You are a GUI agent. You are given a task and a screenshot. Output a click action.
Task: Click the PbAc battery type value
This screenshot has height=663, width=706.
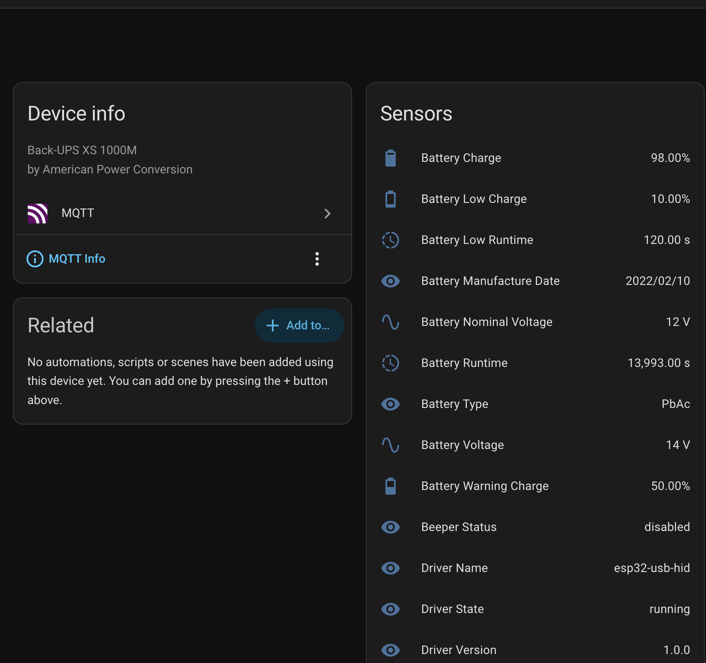676,404
